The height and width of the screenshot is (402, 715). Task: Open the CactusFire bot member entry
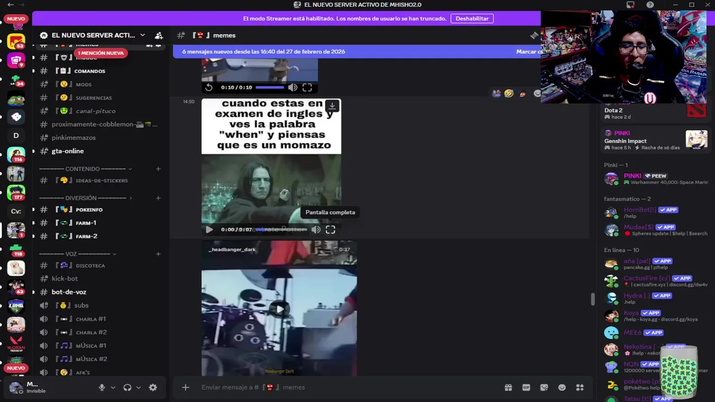(x=655, y=281)
